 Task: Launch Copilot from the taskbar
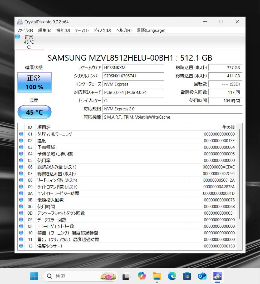point(142,276)
